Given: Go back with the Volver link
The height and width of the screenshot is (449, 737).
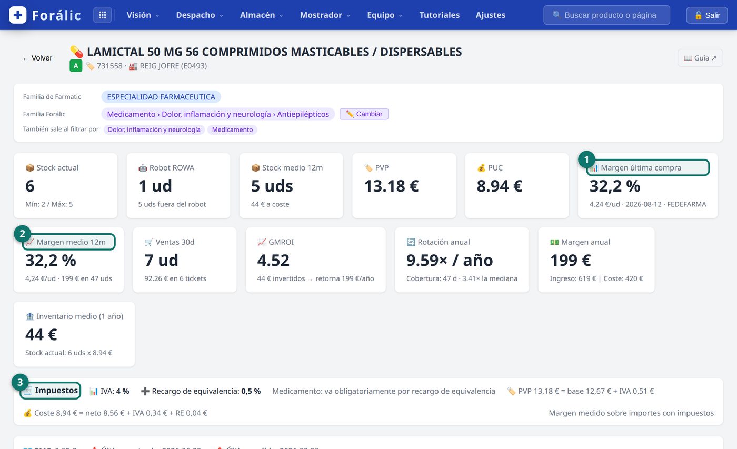Looking at the screenshot, I should (x=37, y=58).
